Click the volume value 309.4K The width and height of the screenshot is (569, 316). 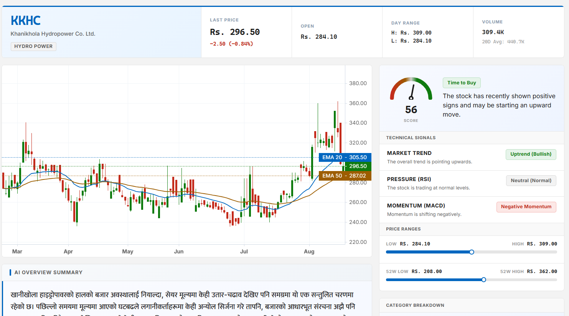[x=493, y=32]
